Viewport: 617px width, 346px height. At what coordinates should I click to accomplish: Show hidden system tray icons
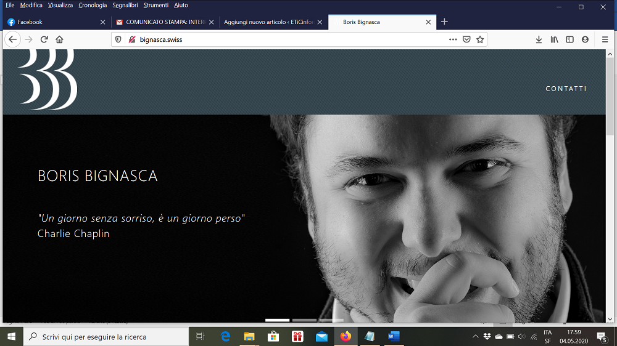pyautogui.click(x=475, y=337)
